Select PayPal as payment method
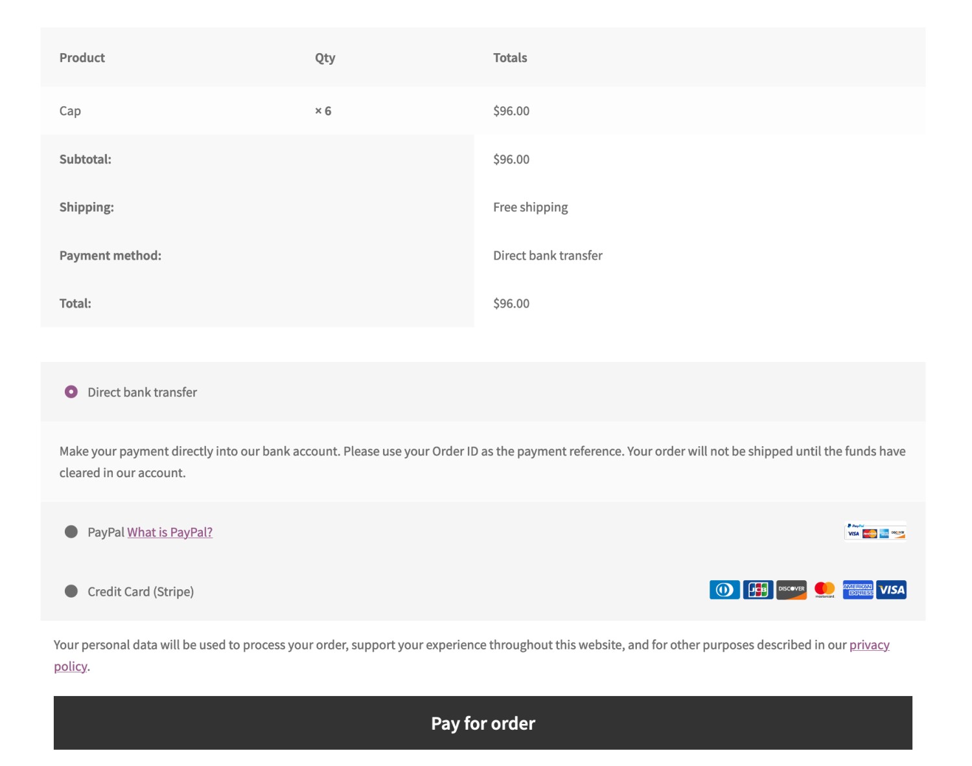This screenshot has height=766, width=972. (x=71, y=532)
